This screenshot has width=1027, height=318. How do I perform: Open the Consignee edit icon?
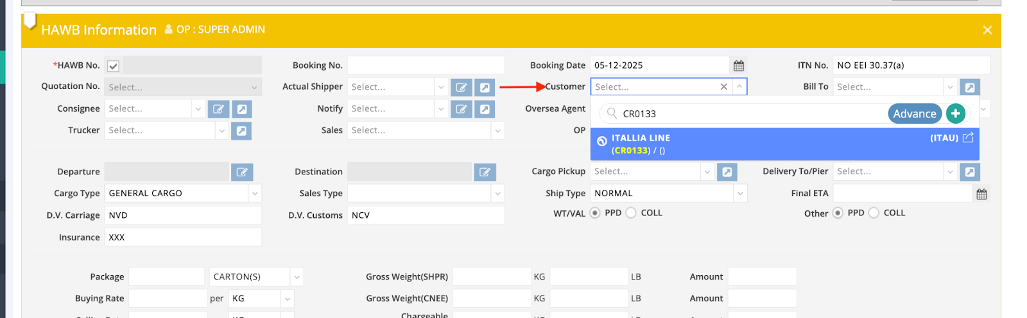pyautogui.click(x=218, y=109)
